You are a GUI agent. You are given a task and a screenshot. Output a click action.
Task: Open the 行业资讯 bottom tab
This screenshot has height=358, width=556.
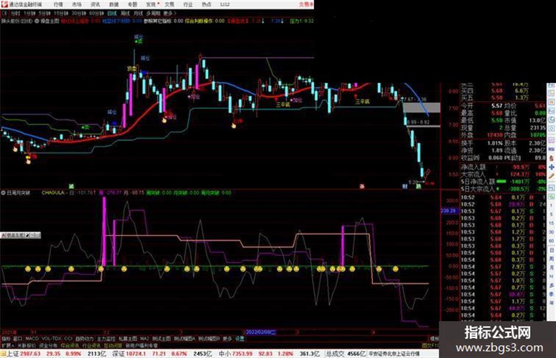click(91, 345)
